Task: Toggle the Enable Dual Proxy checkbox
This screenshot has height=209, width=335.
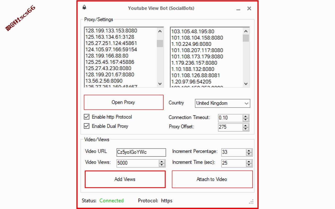Action: pos(87,126)
